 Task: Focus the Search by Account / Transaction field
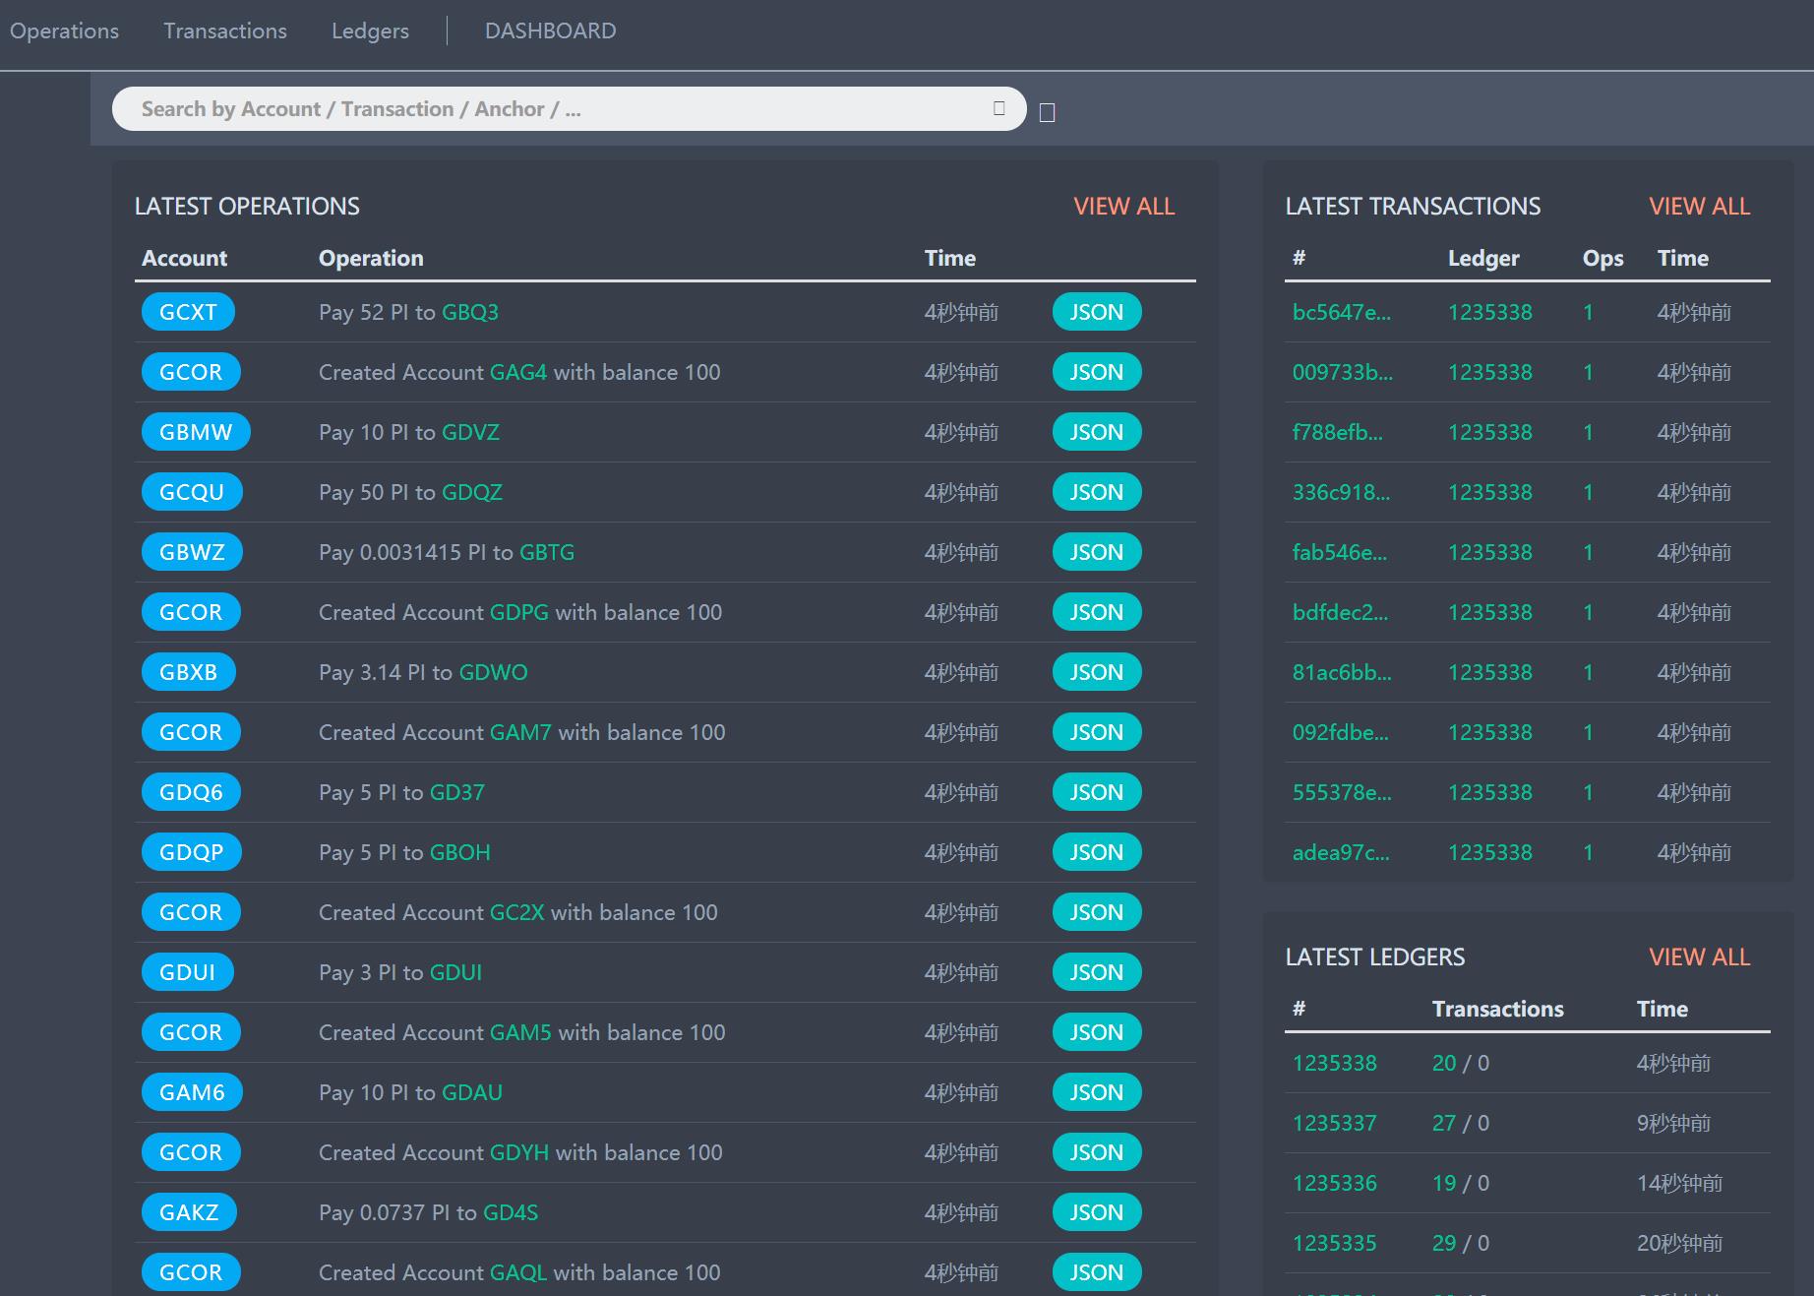pyautogui.click(x=569, y=108)
